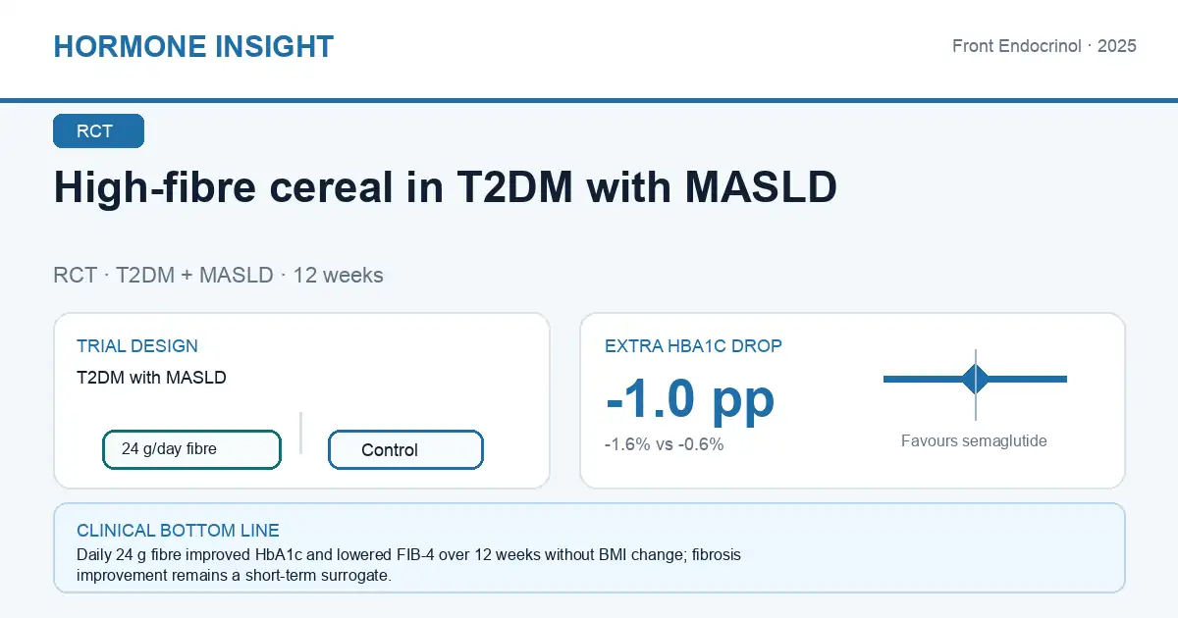Click the diamond marker on forest plot
The width and height of the screenshot is (1178, 618).
(x=976, y=379)
